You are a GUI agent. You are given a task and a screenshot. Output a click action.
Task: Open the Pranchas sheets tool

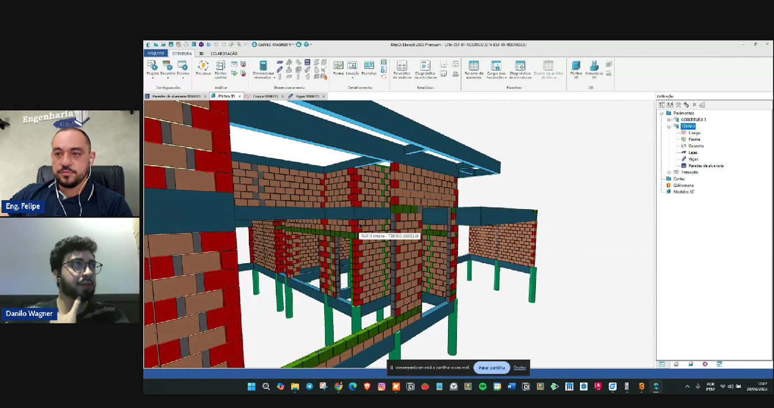tap(369, 66)
